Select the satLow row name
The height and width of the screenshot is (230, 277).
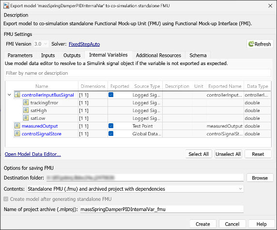point(38,118)
